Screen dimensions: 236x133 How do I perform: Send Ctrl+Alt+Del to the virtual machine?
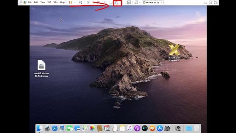[x=81, y=2]
